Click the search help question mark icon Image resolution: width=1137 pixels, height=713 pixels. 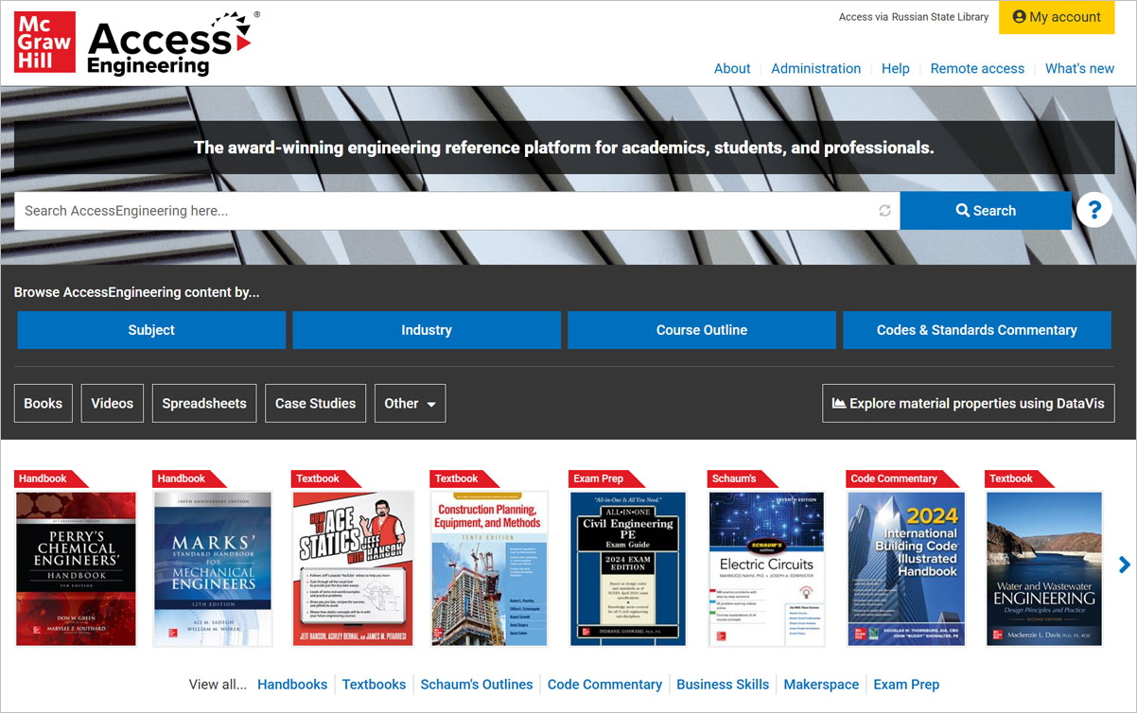pos(1094,210)
